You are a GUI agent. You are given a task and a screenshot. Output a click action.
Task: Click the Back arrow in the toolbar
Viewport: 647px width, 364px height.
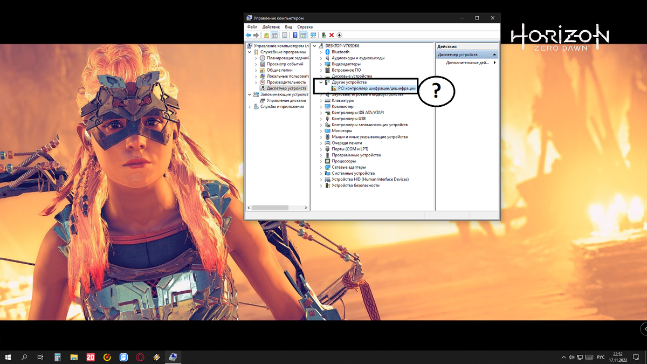(249, 35)
